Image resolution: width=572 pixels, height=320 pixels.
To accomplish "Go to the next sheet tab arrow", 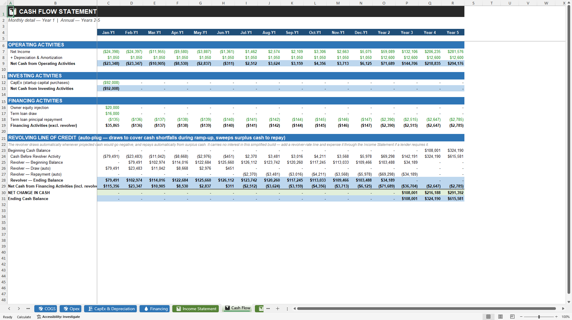I will 19,309.
